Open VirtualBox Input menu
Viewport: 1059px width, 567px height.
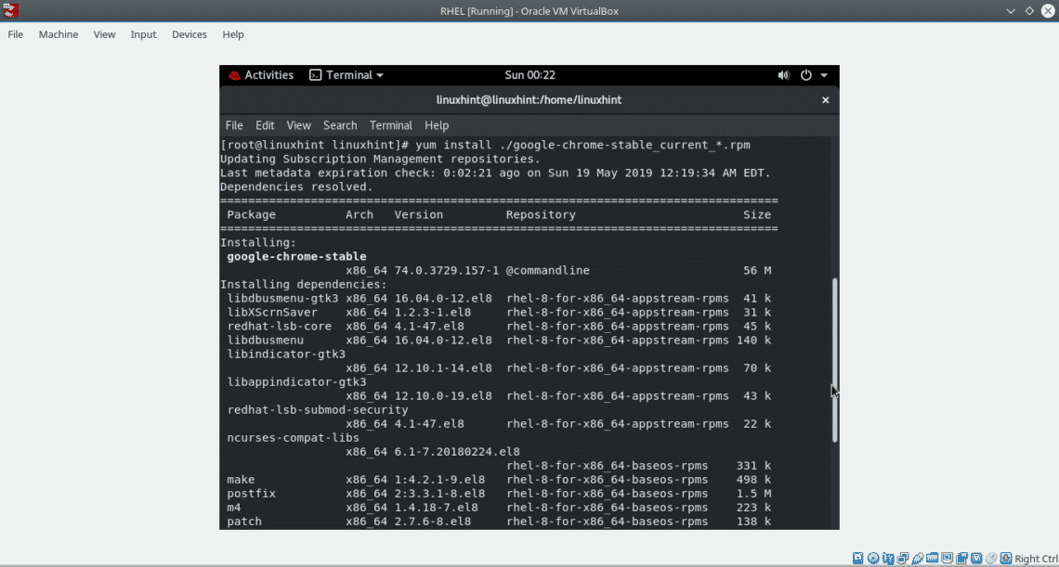click(x=144, y=34)
